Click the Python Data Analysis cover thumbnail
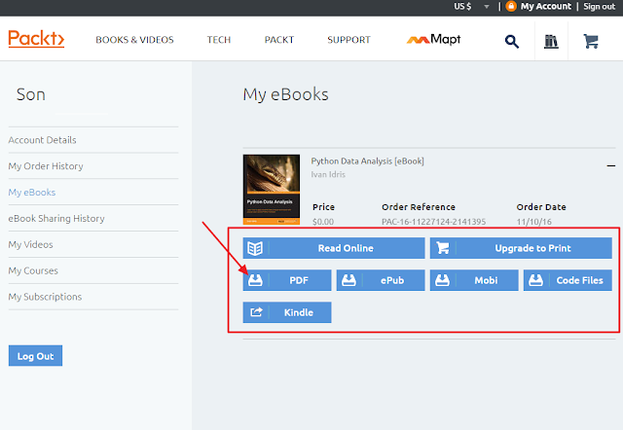 click(272, 190)
